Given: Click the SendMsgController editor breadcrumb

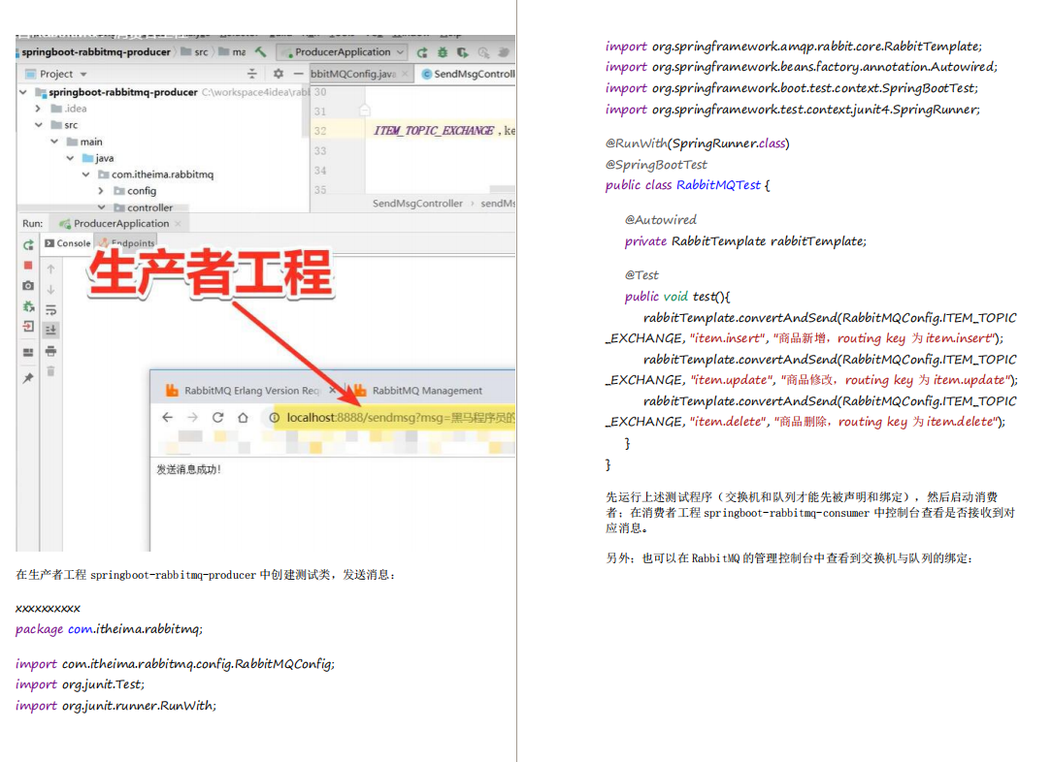Looking at the screenshot, I should [x=417, y=203].
